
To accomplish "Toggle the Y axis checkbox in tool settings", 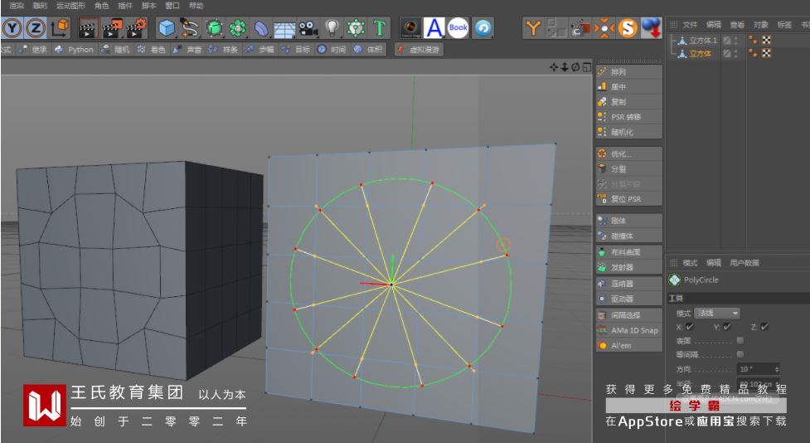I will click(x=727, y=327).
